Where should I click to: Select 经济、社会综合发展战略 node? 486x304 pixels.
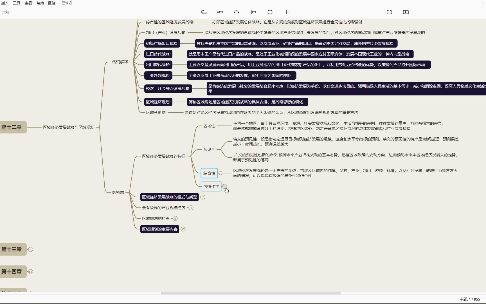[x=168, y=89]
